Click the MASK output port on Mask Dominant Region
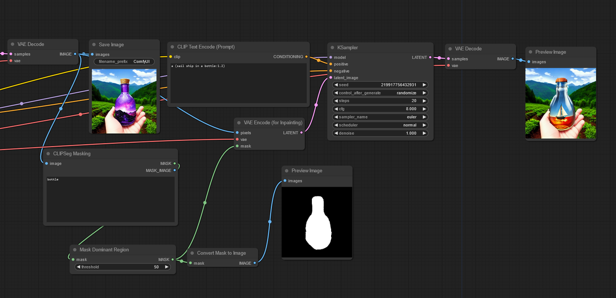The width and height of the screenshot is (616, 298). tap(173, 260)
